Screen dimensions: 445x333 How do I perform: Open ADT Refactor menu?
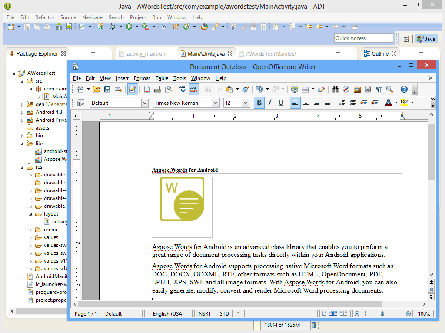(45, 17)
